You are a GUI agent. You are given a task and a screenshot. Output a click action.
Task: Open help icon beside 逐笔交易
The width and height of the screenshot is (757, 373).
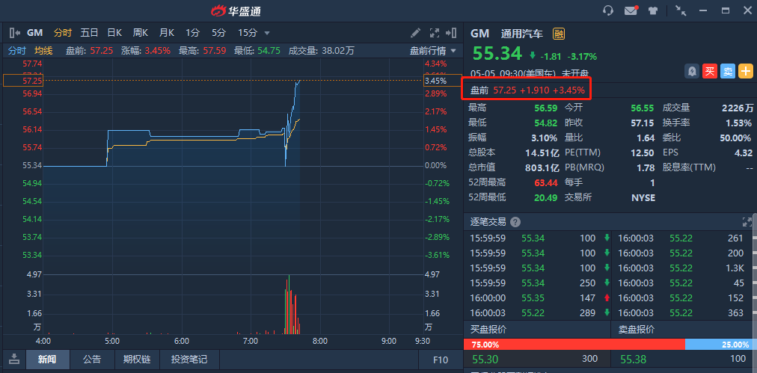[515, 222]
